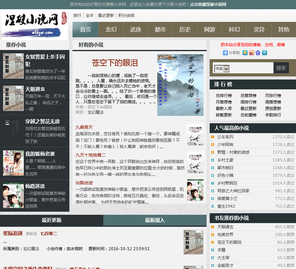Open 仙路迷途 in the 好看的小说 list
The image size is (296, 269).
(x=84, y=183)
